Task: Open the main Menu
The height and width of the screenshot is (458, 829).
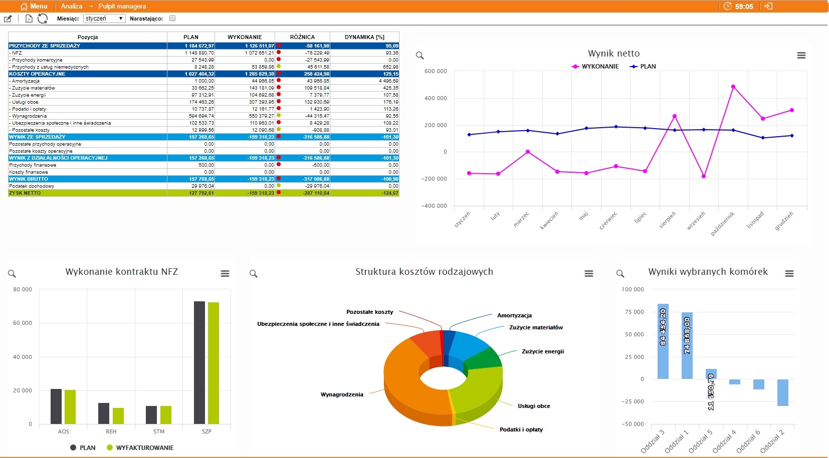Action: [34, 6]
